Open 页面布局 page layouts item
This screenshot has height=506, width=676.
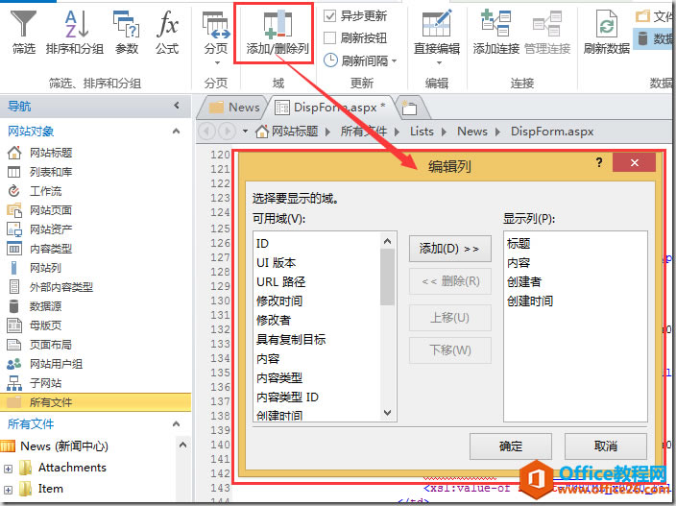click(51, 345)
